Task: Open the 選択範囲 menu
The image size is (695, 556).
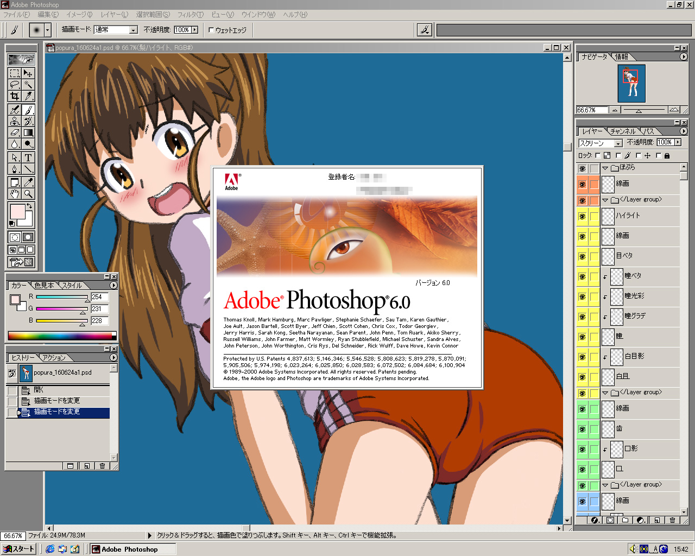Action: [153, 15]
